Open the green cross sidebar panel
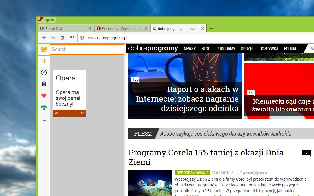 coord(44,107)
